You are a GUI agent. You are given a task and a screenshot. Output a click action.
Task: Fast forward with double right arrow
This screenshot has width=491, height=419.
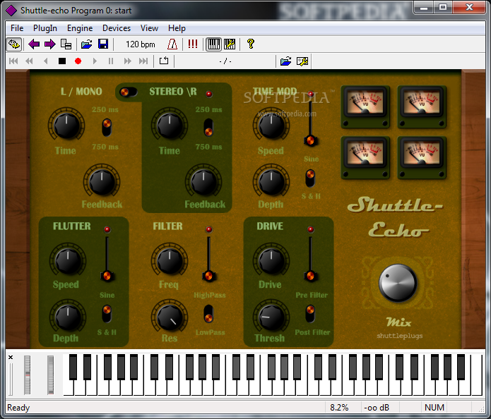point(127,61)
